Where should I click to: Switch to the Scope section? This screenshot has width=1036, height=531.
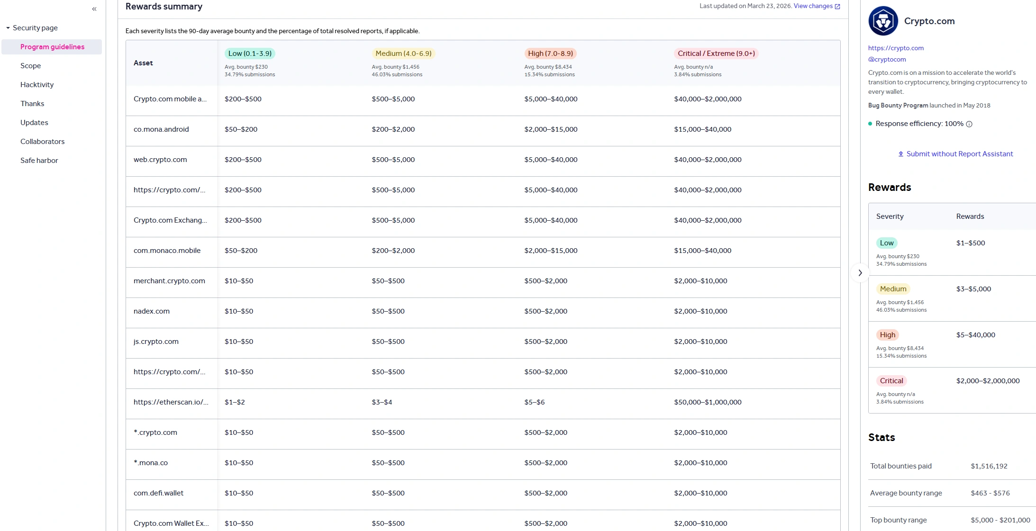[x=30, y=65]
